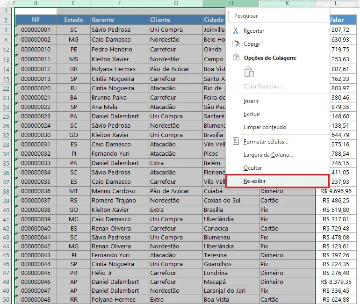360x304 pixels.
Task: Click the Gerente header cell
Action: (120, 20)
